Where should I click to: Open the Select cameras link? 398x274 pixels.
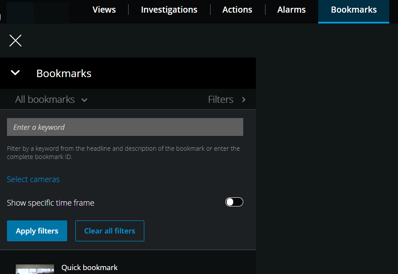(33, 179)
